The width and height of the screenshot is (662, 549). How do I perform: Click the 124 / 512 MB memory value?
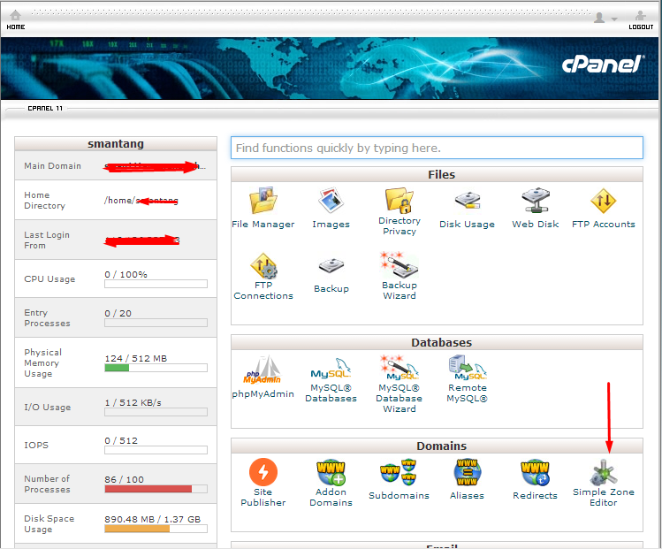[136, 359]
